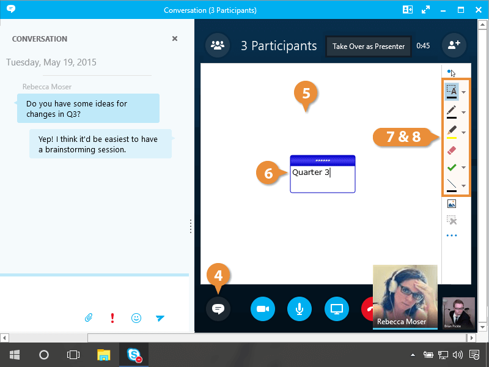
Task: Click the insert picture icon on whiteboard
Action: point(452,204)
